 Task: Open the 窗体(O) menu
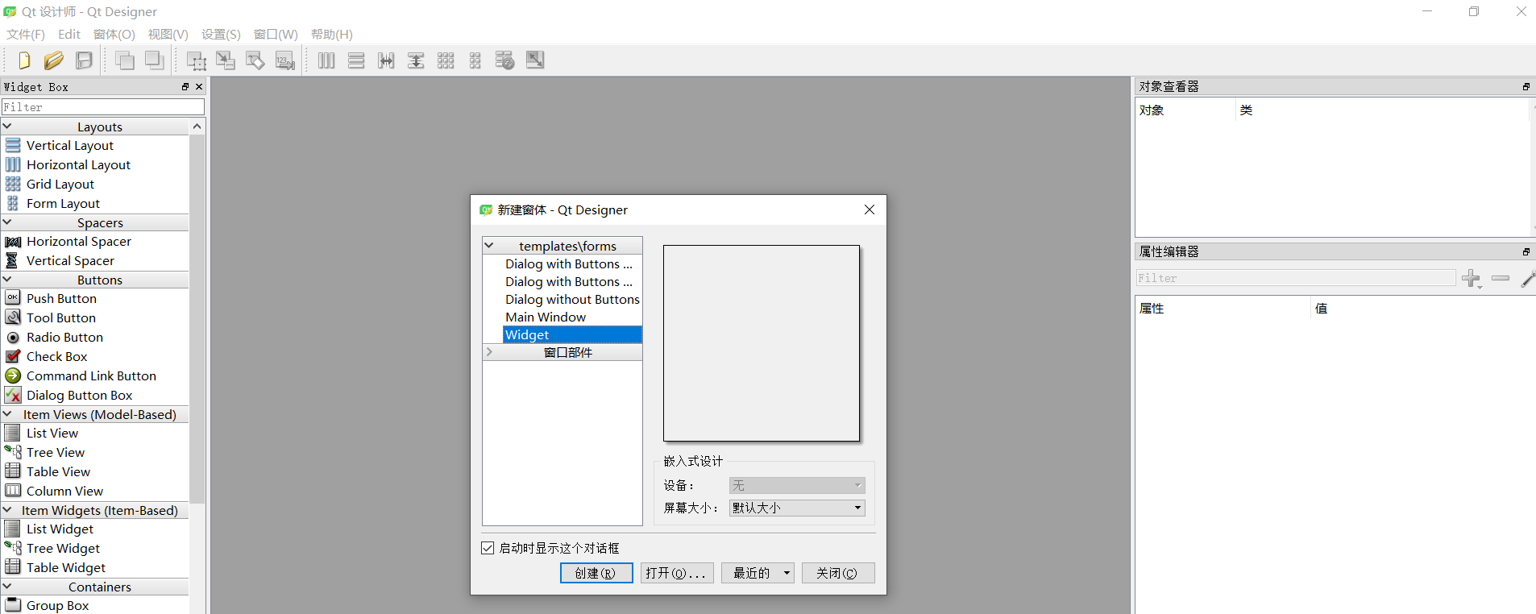pyautogui.click(x=114, y=34)
